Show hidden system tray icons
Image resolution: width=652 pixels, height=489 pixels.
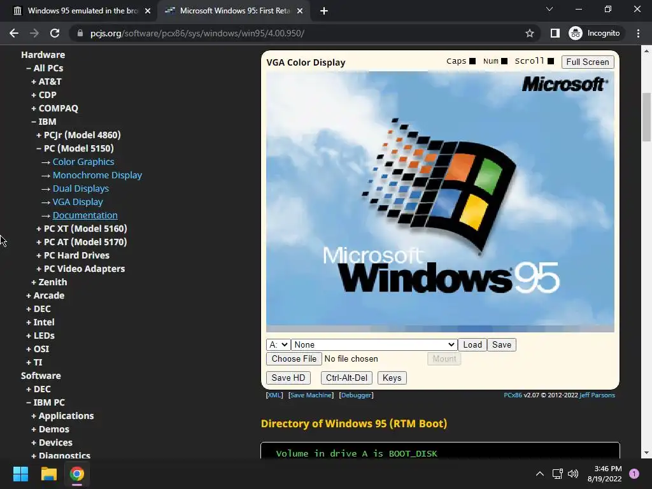tap(540, 474)
